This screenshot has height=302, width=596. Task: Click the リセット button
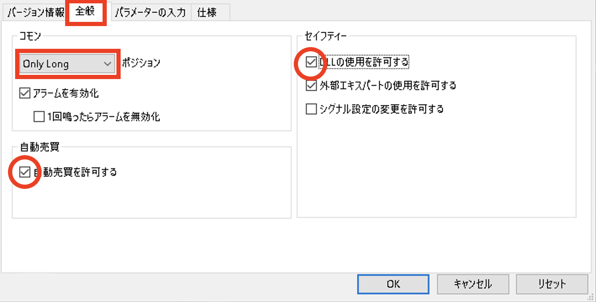click(x=552, y=284)
